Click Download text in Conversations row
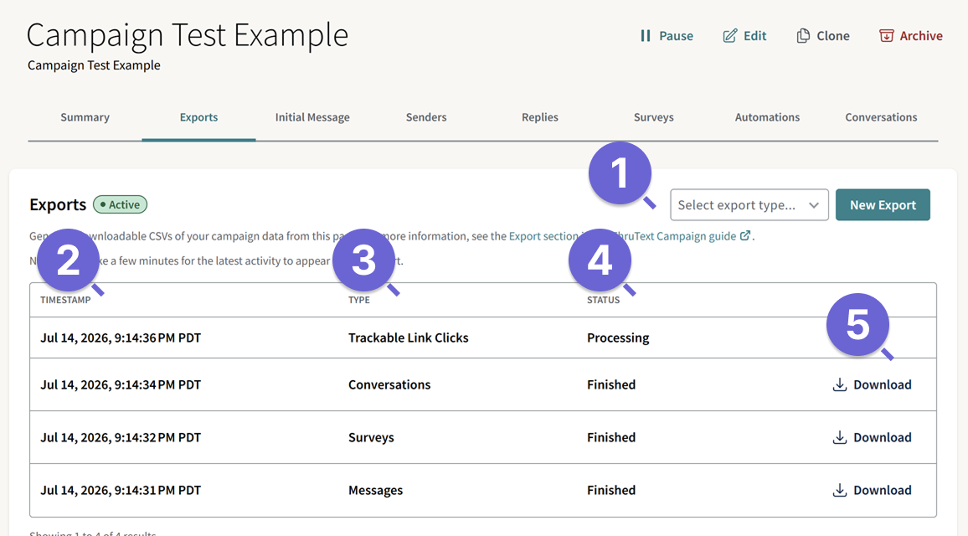Screen dimensions: 968x536 (883, 384)
